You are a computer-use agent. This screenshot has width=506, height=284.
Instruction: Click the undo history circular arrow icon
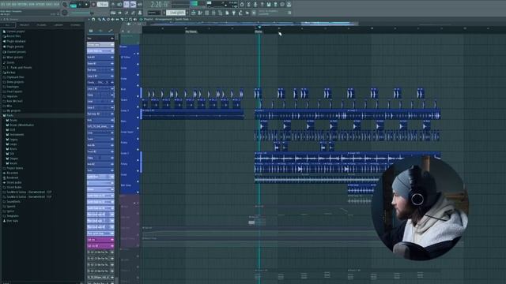pyautogui.click(x=242, y=4)
